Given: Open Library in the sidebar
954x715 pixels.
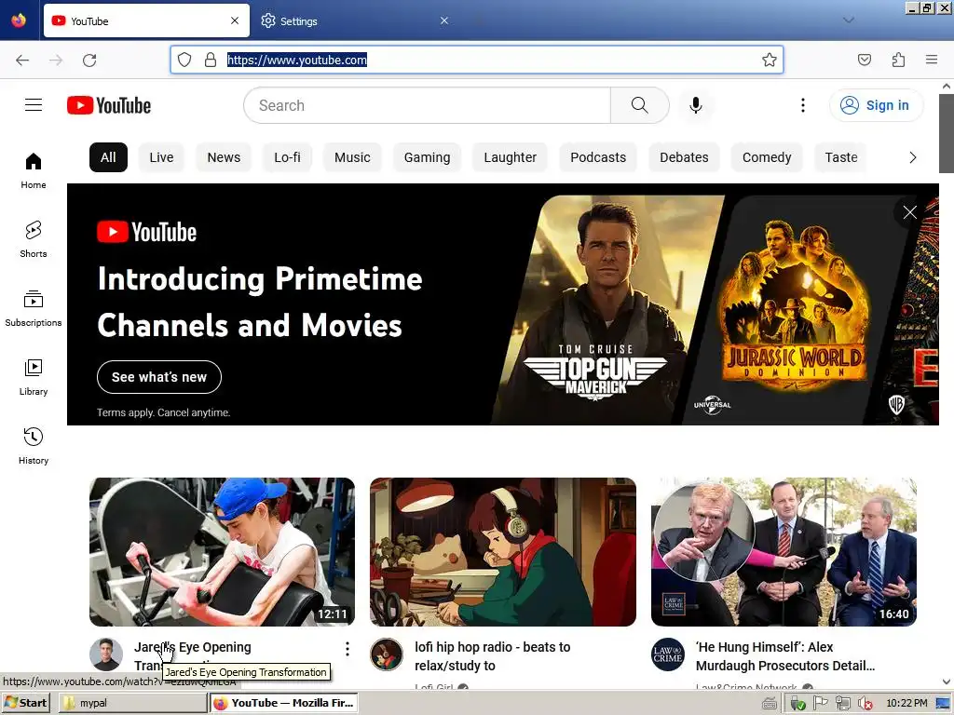Looking at the screenshot, I should coord(34,378).
